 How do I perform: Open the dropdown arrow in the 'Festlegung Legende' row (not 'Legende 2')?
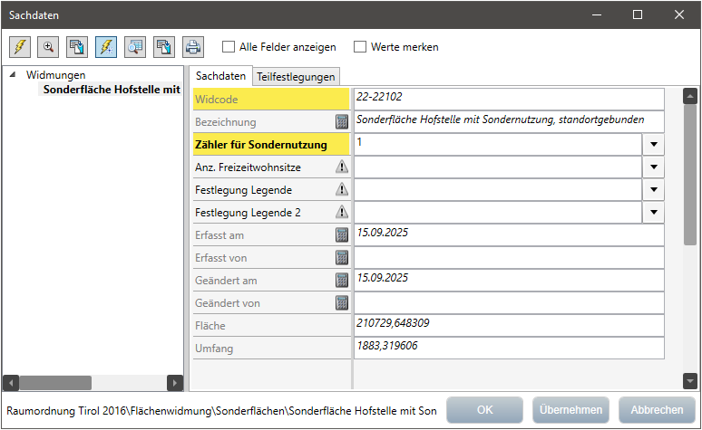(x=654, y=189)
